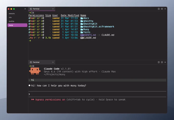Click the Muxy folder icon
This screenshot has height=120, width=174.
point(82,30)
